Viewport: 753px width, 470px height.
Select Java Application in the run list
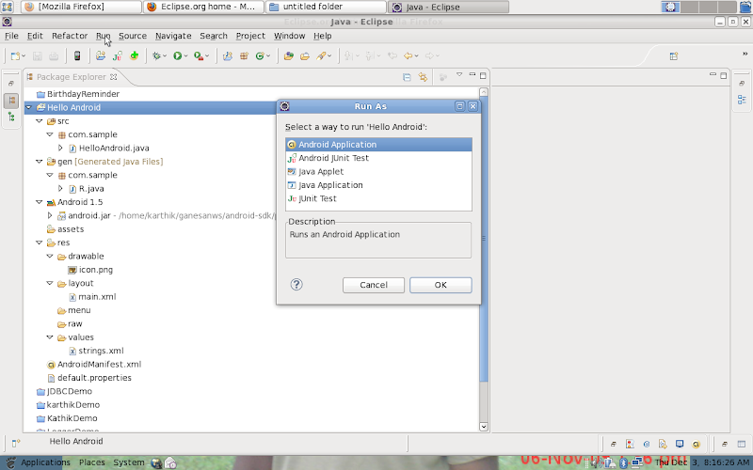click(x=378, y=184)
